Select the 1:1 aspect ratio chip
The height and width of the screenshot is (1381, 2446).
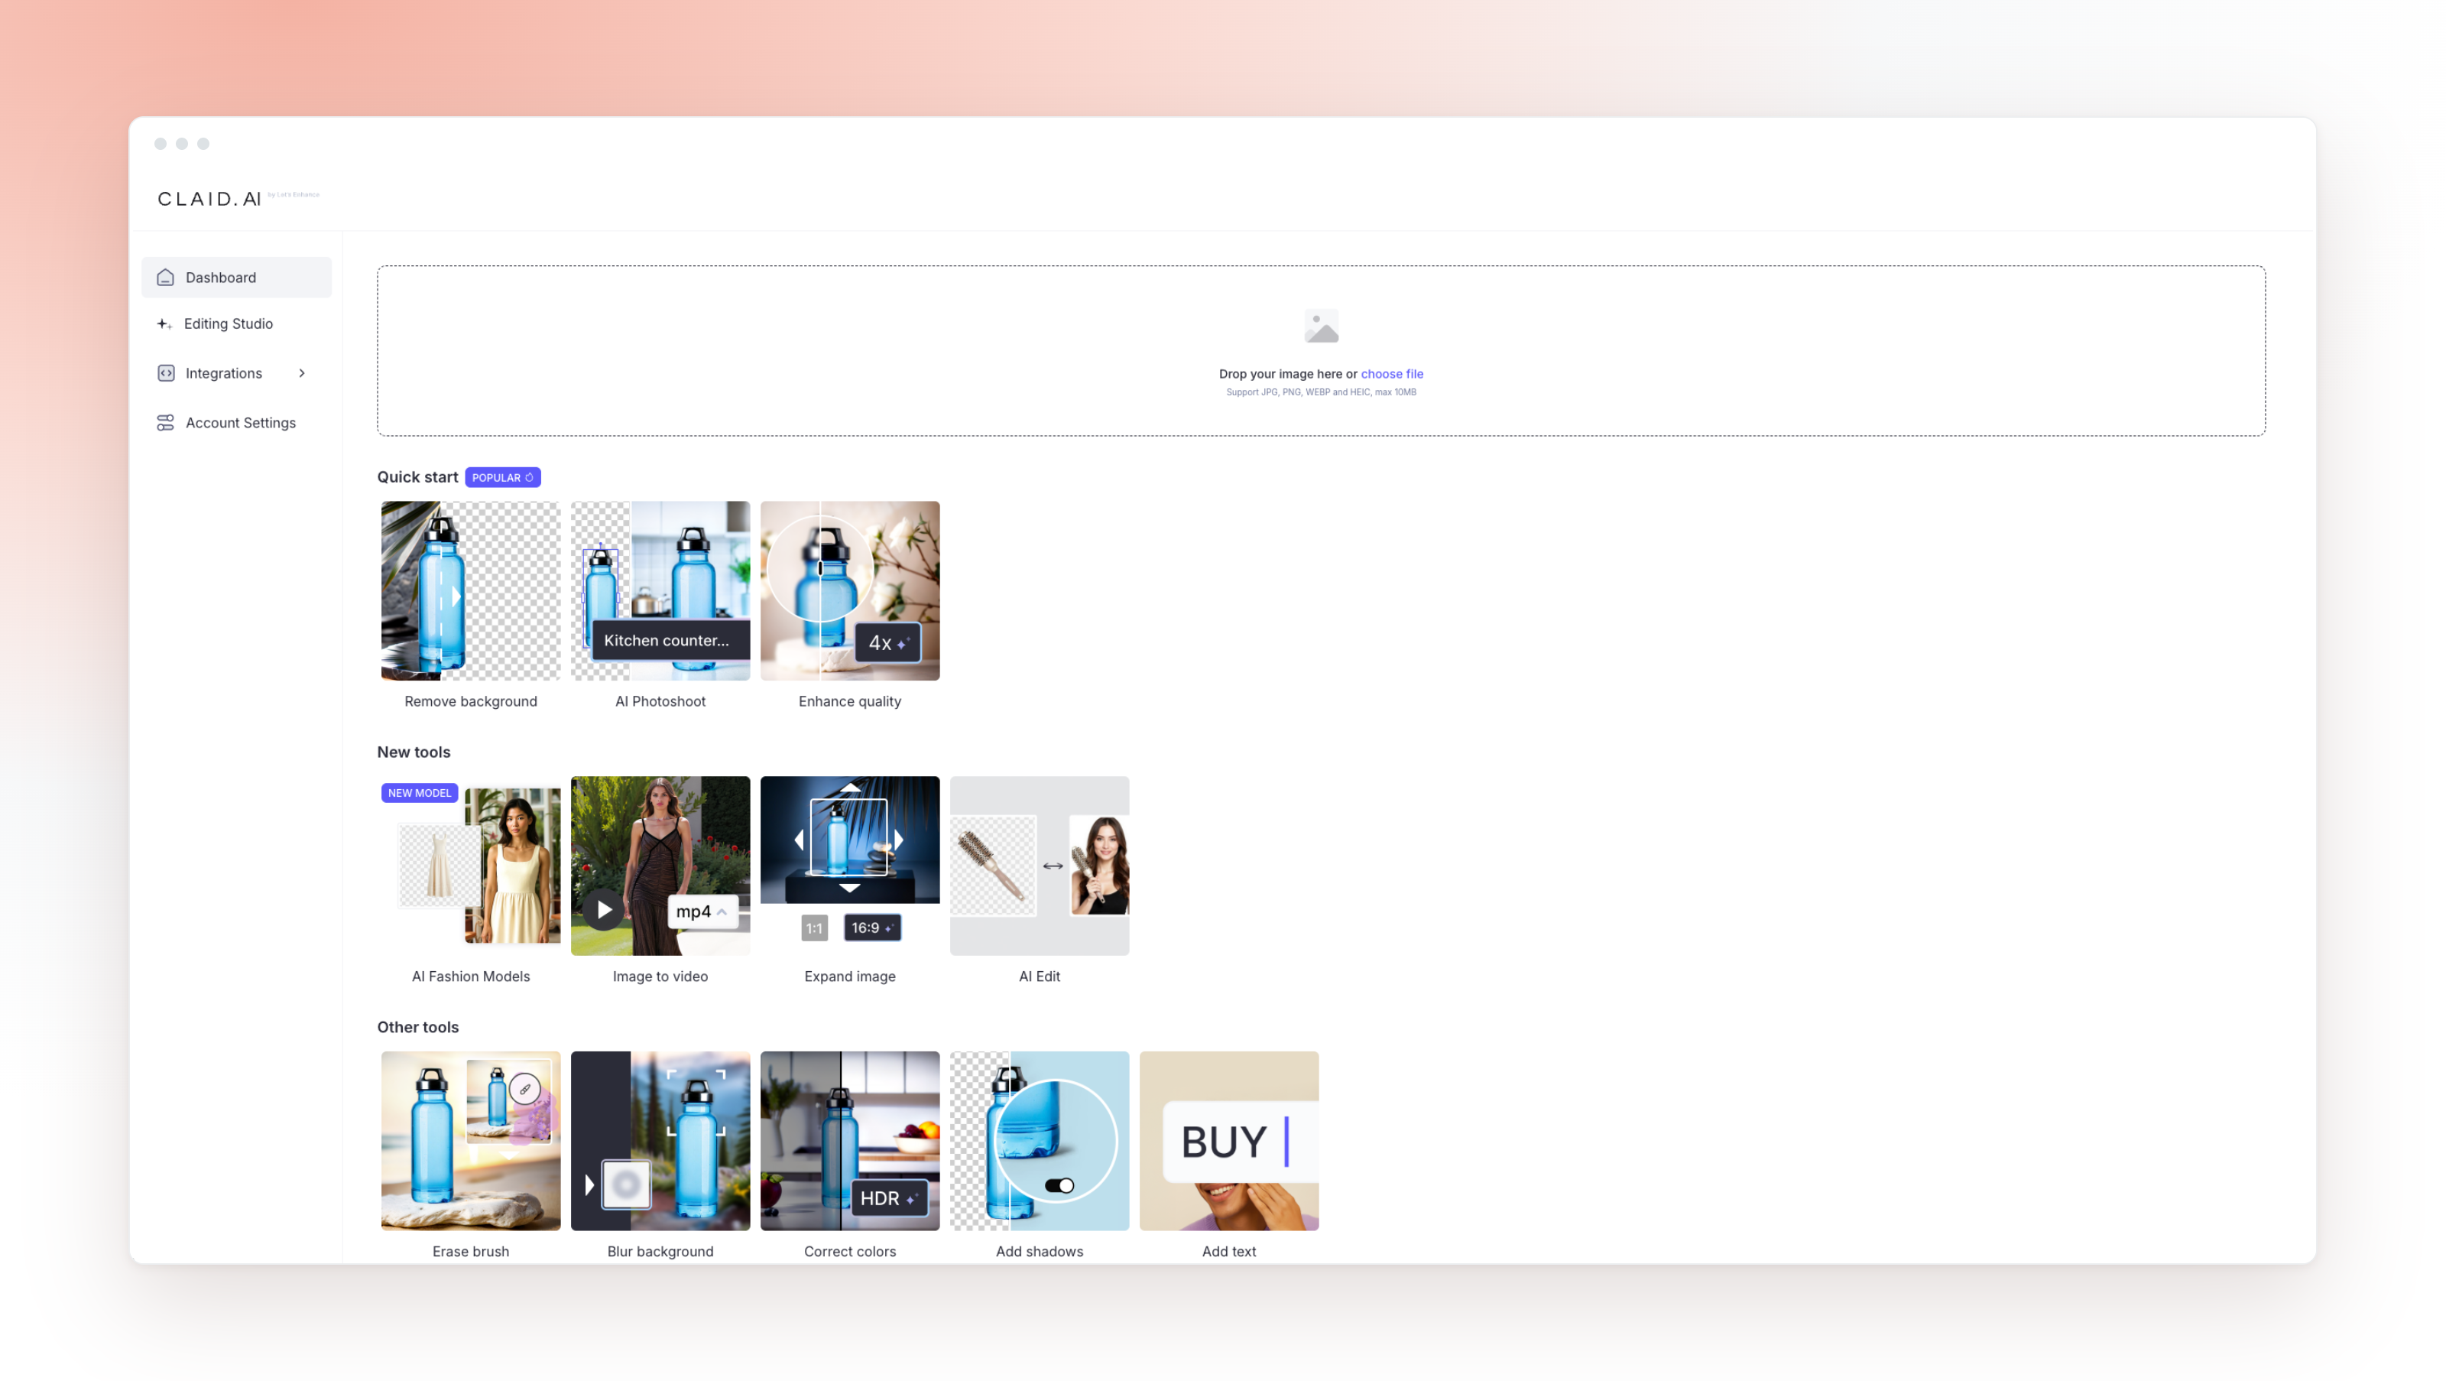814,928
